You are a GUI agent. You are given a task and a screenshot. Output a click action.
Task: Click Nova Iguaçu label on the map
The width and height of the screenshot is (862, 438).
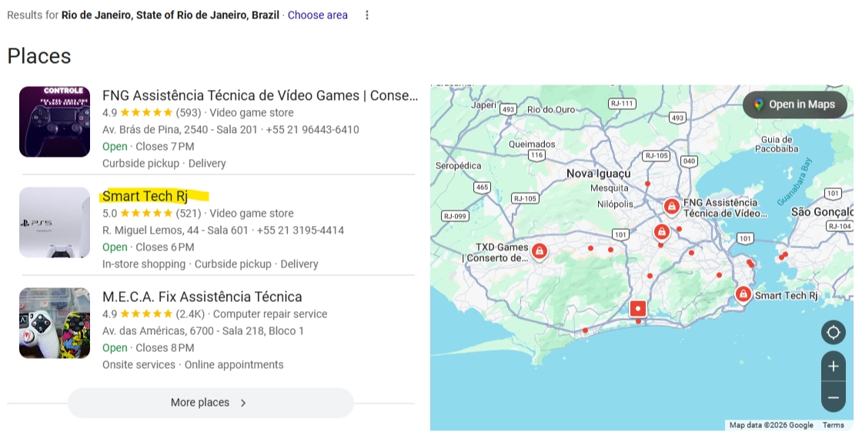[599, 174]
